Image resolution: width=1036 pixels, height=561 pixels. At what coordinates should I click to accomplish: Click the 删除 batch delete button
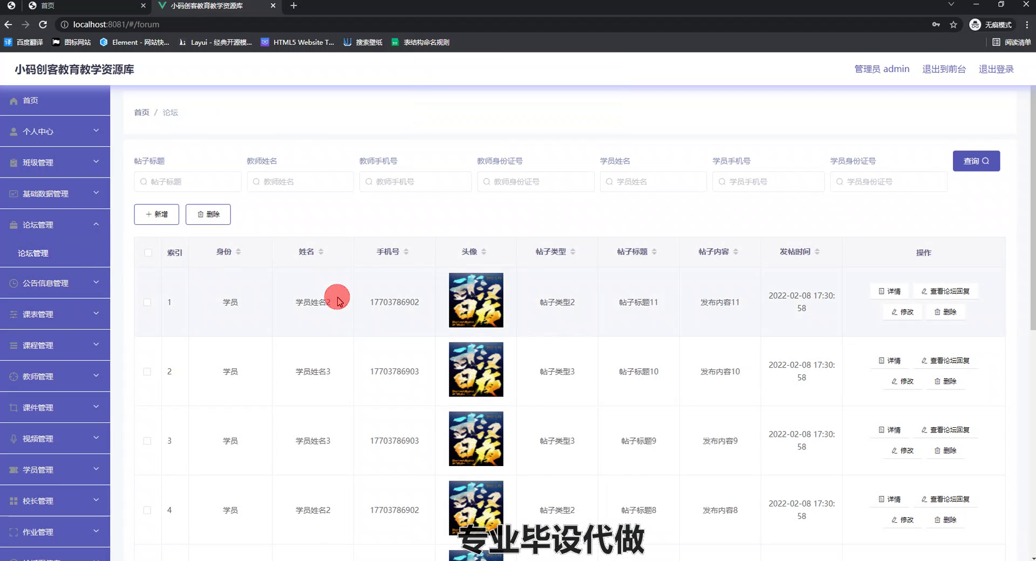coord(208,214)
